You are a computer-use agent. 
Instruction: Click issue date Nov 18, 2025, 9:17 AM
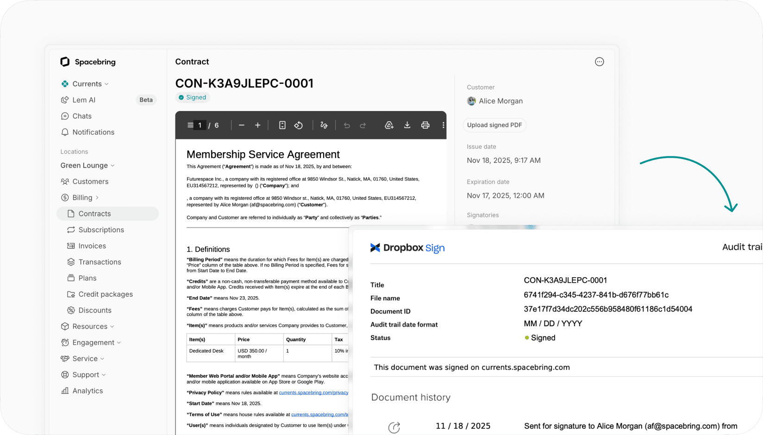(504, 161)
